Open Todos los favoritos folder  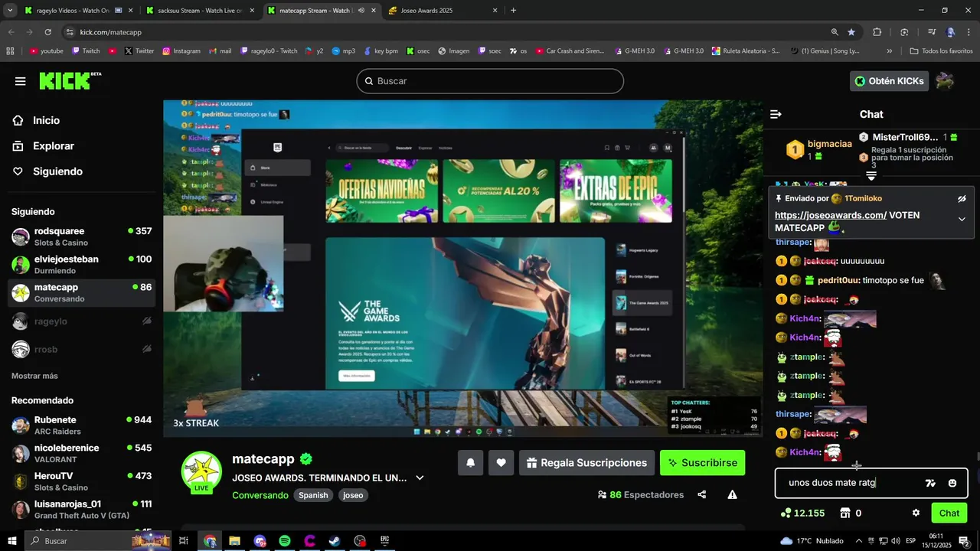941,51
